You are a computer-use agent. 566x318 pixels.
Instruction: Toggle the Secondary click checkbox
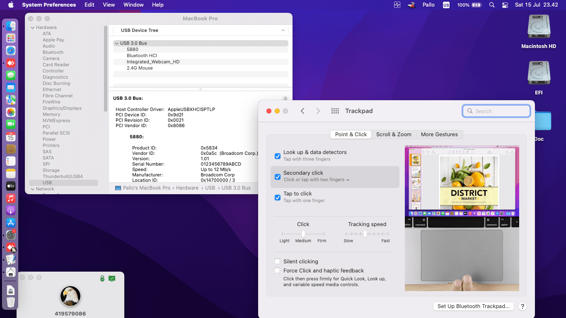pyautogui.click(x=278, y=177)
